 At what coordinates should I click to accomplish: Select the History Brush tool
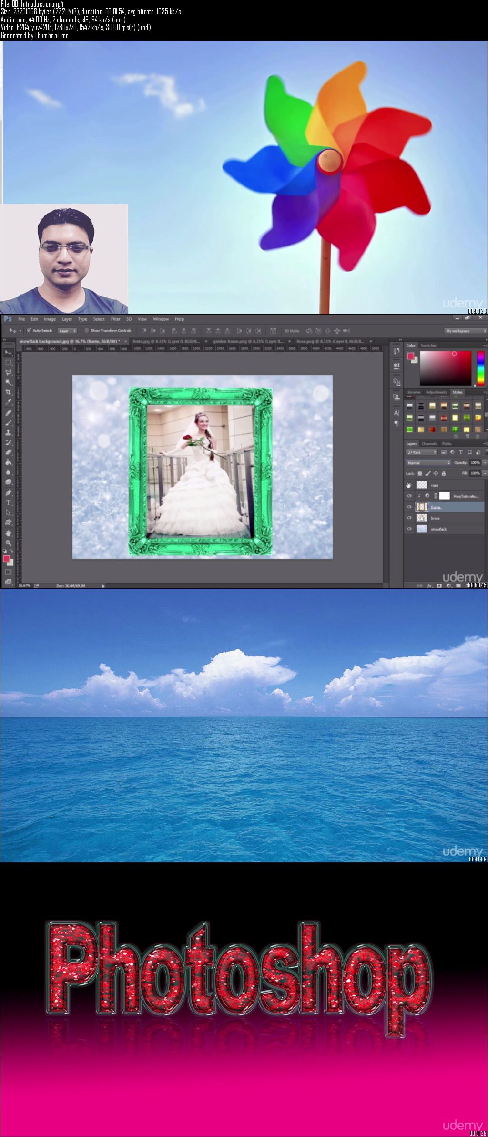[x=8, y=442]
